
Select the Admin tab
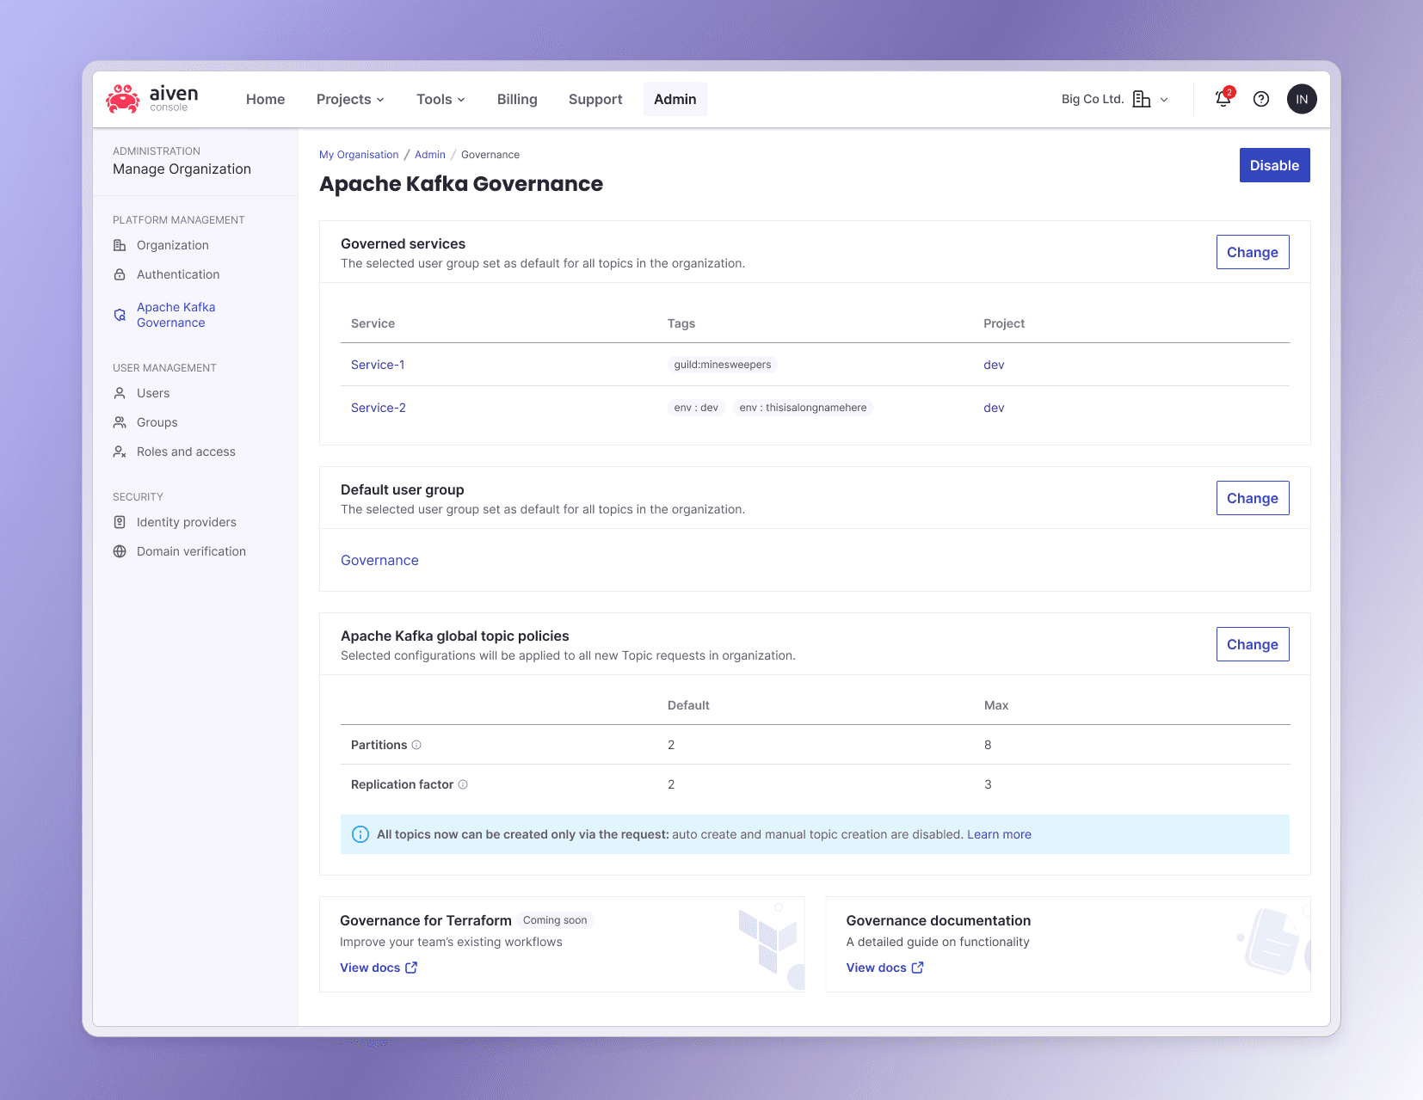pos(675,99)
